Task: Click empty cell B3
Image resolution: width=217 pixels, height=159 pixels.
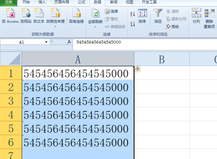Action: click(x=162, y=101)
